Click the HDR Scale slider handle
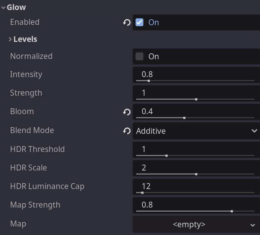Screen dimensions: 260x235 point(196,174)
